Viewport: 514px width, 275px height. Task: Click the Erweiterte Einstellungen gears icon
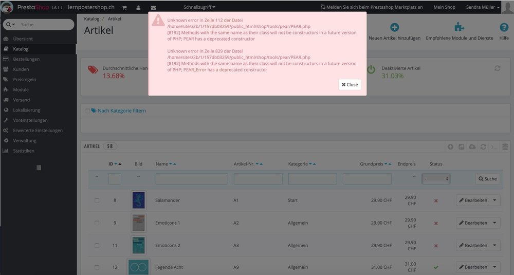pyautogui.click(x=6, y=130)
